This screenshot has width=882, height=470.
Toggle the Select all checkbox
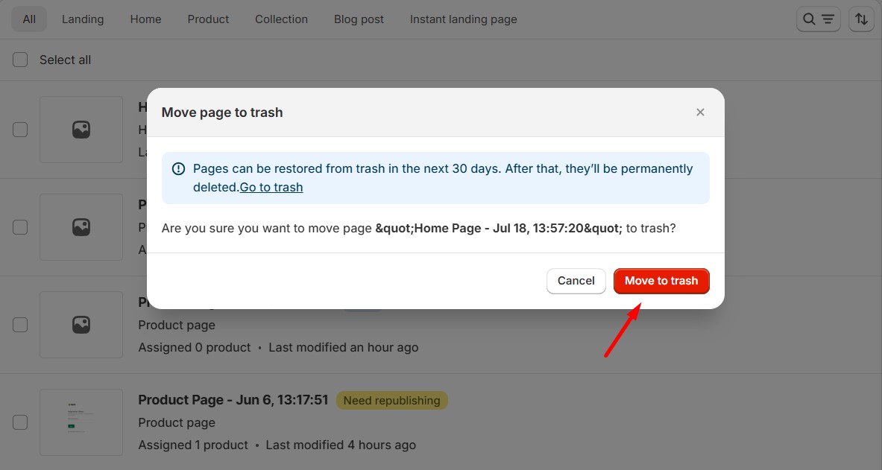(x=20, y=60)
